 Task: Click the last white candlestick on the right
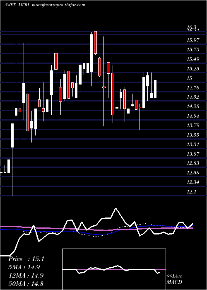coord(155,89)
